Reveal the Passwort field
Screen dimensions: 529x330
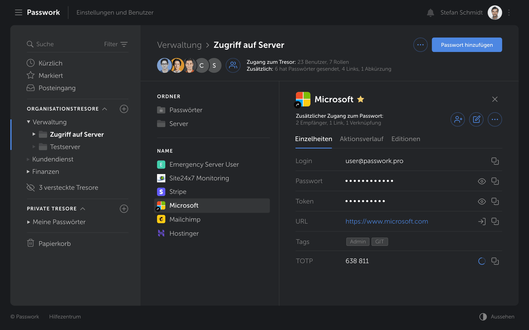[x=482, y=181]
